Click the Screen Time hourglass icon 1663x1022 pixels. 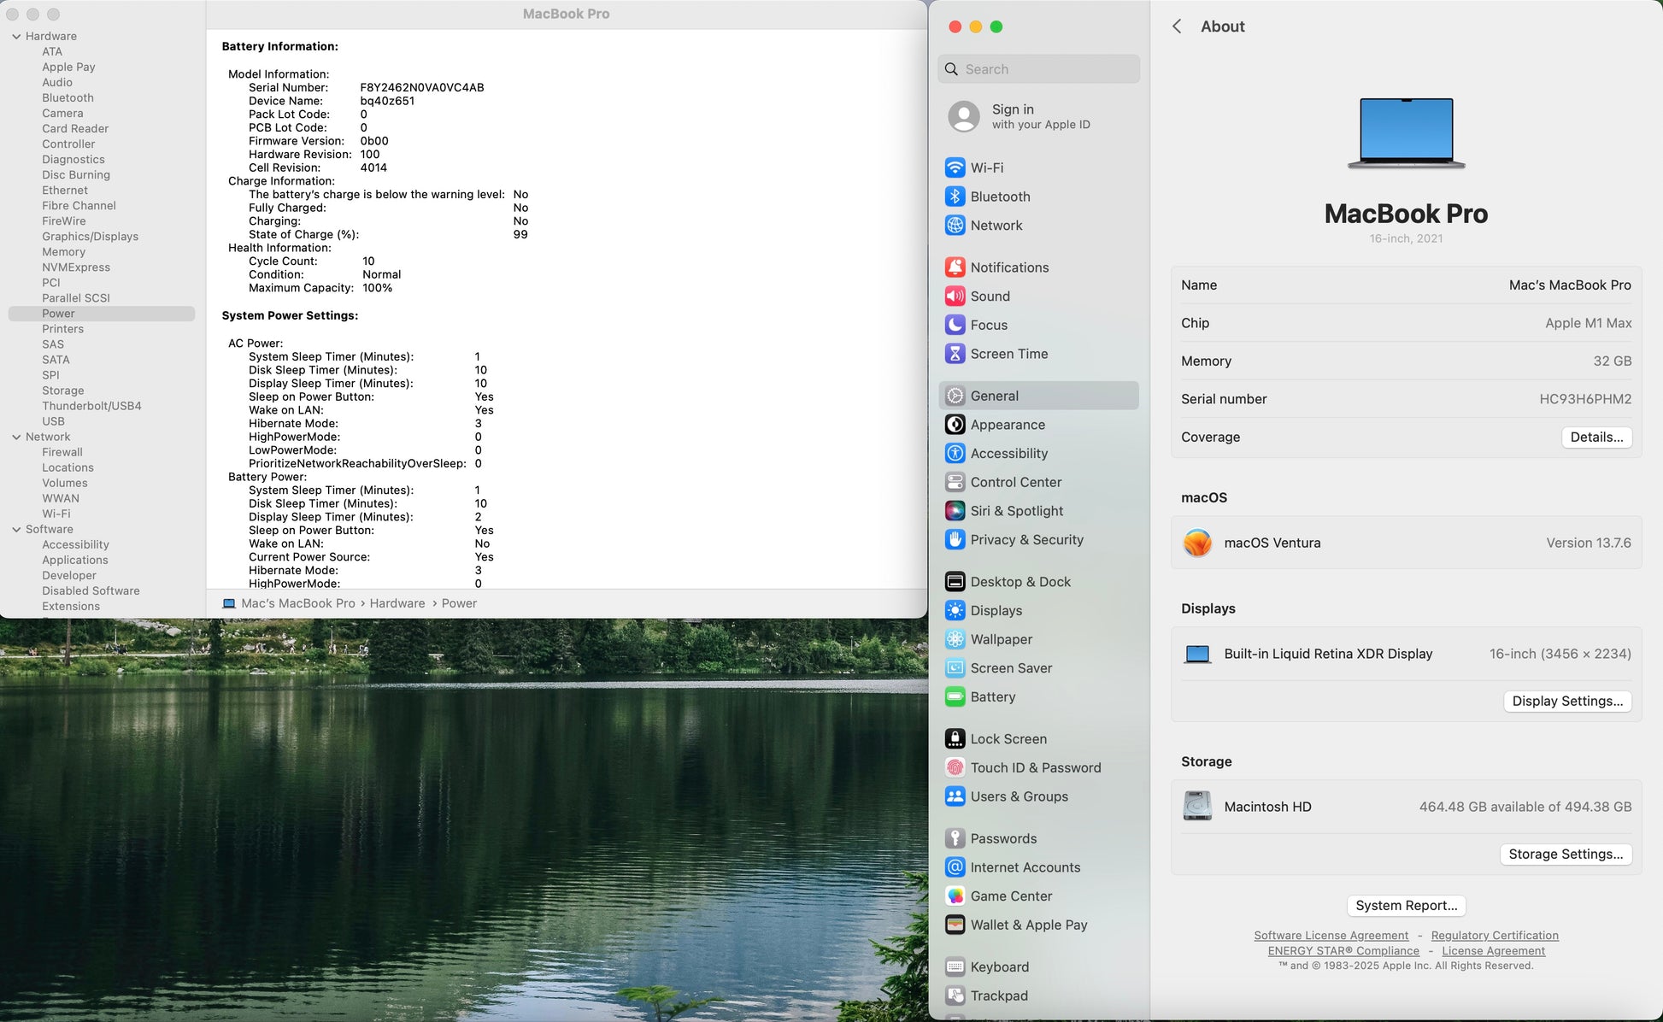pos(955,354)
